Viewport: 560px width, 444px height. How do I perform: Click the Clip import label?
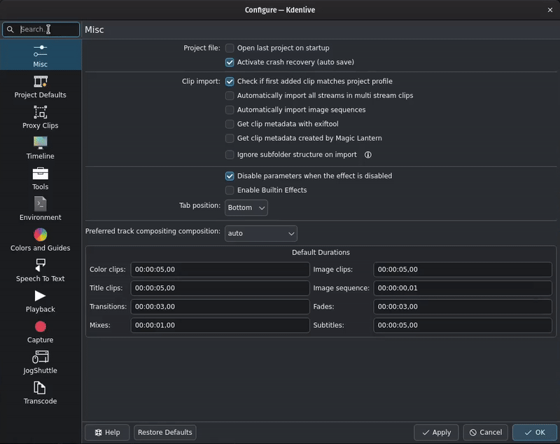[x=201, y=81]
